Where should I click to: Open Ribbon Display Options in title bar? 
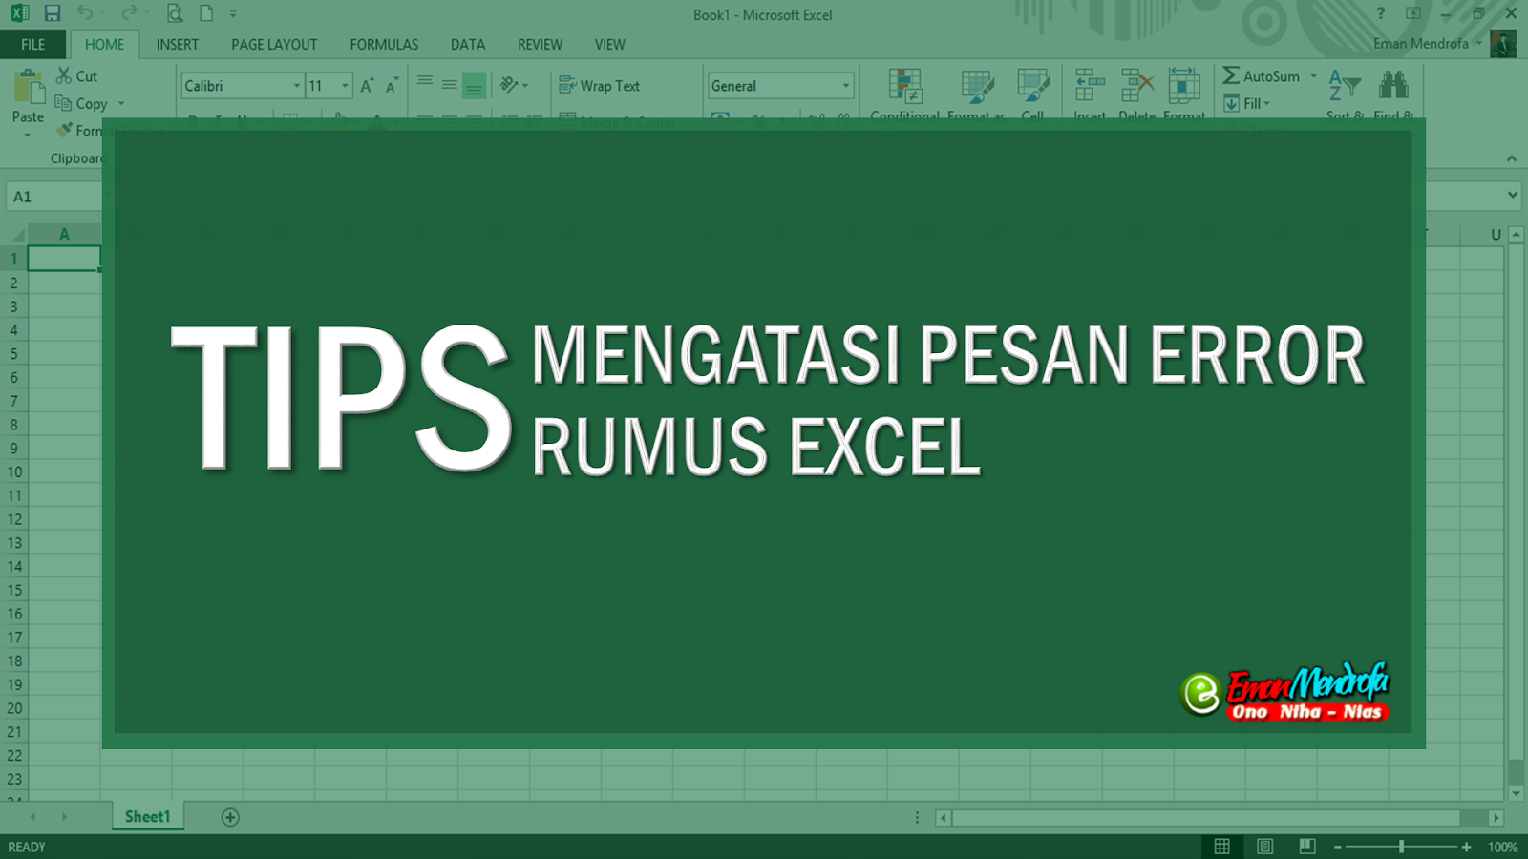(x=1413, y=13)
